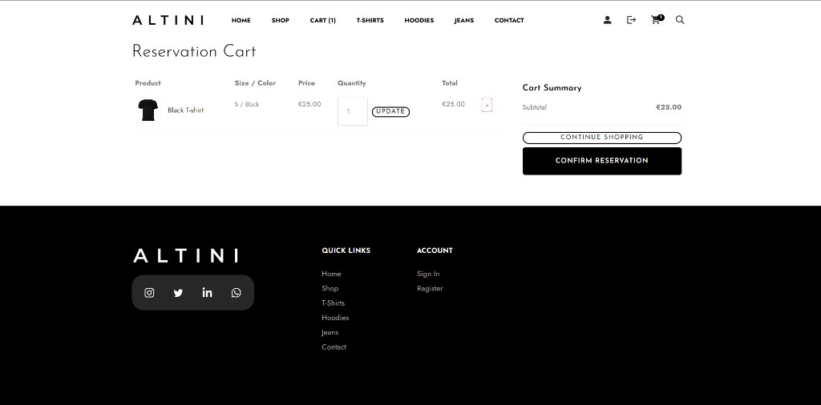This screenshot has width=821, height=405.
Task: Visit the Instagram page via footer icon
Action: pyautogui.click(x=149, y=293)
